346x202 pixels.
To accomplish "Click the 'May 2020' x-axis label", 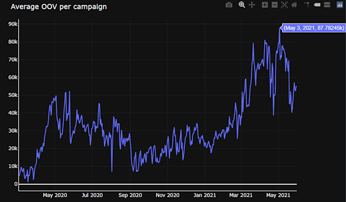I will [x=55, y=196].
